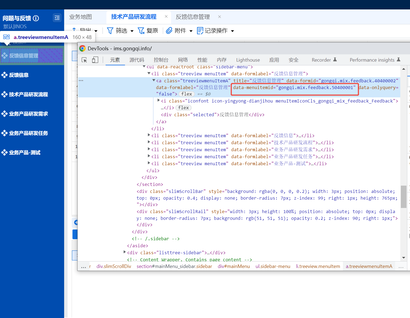This screenshot has height=318, width=410.
Task: Collapse the a.treeviewmenuItemA element node
Action: pos(154,80)
